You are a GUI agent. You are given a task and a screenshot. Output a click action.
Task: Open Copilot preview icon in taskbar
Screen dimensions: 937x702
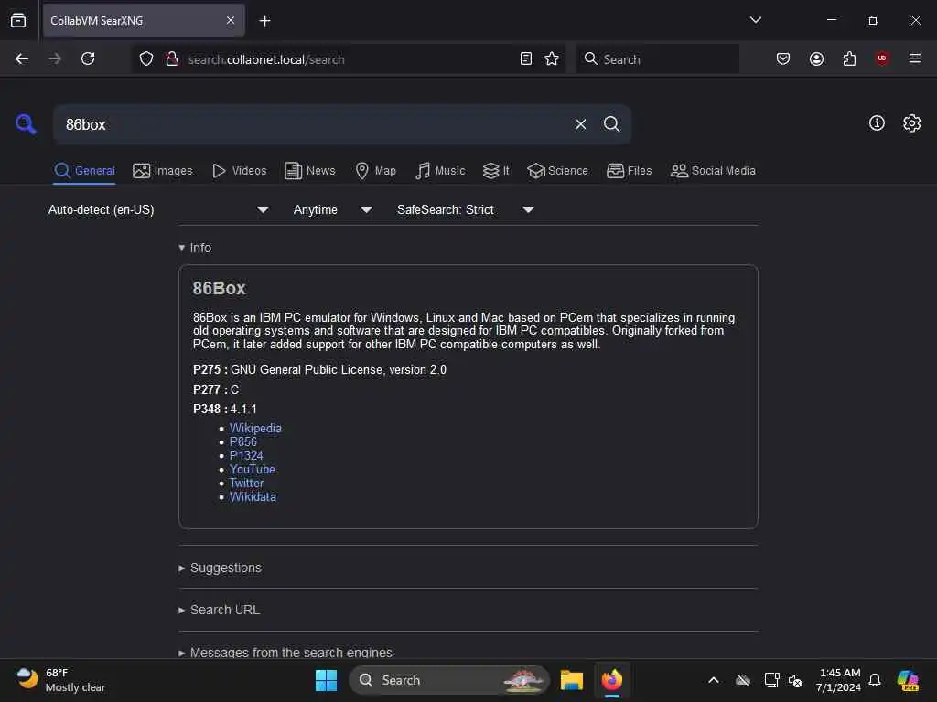tap(908, 680)
